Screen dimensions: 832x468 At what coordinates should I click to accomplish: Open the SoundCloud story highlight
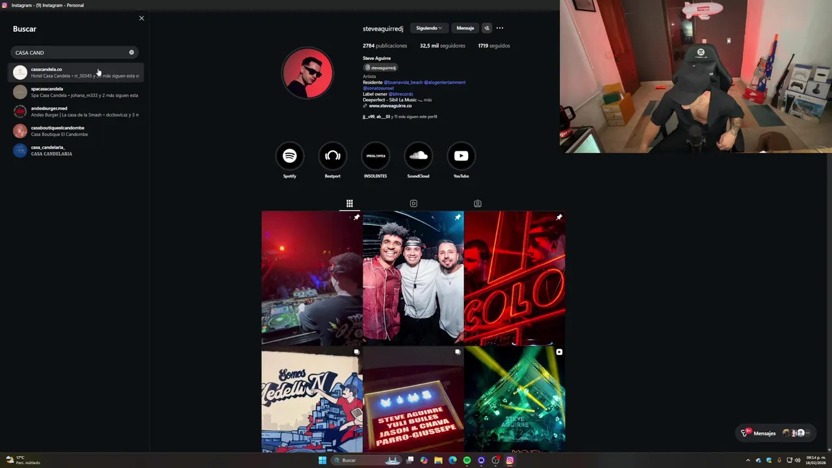(x=419, y=156)
